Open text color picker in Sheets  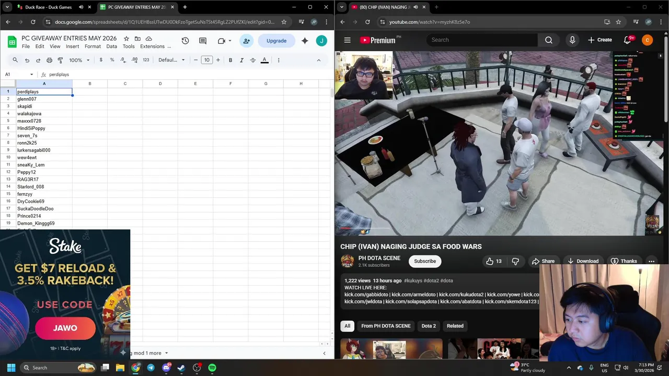point(264,60)
